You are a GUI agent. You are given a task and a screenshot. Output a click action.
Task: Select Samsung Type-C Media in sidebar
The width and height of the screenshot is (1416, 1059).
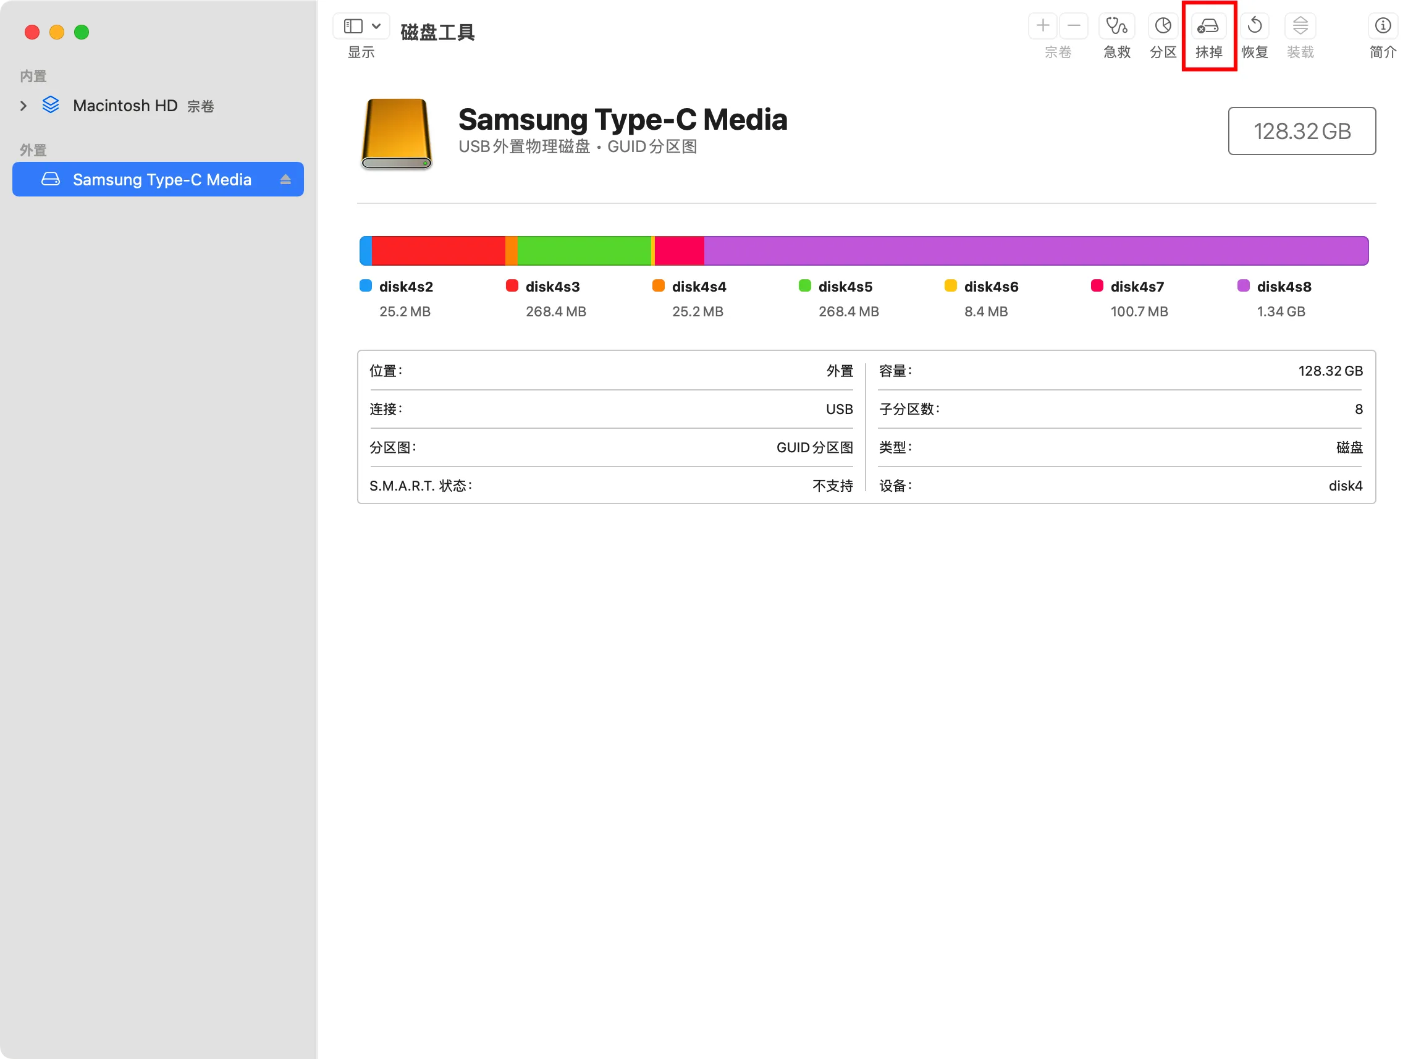click(x=158, y=179)
